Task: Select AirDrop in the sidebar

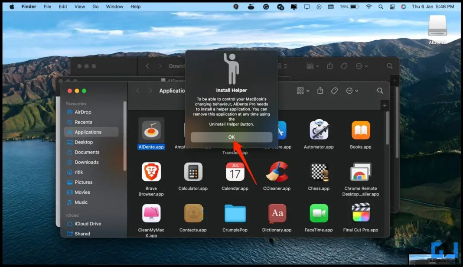Action: 83,112
